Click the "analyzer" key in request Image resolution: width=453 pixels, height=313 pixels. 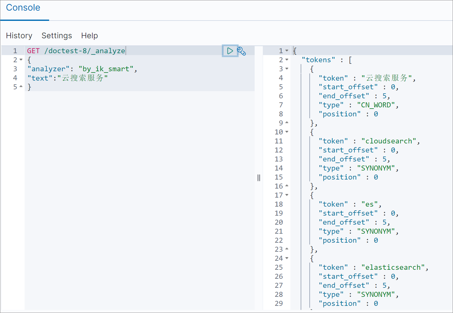point(48,69)
